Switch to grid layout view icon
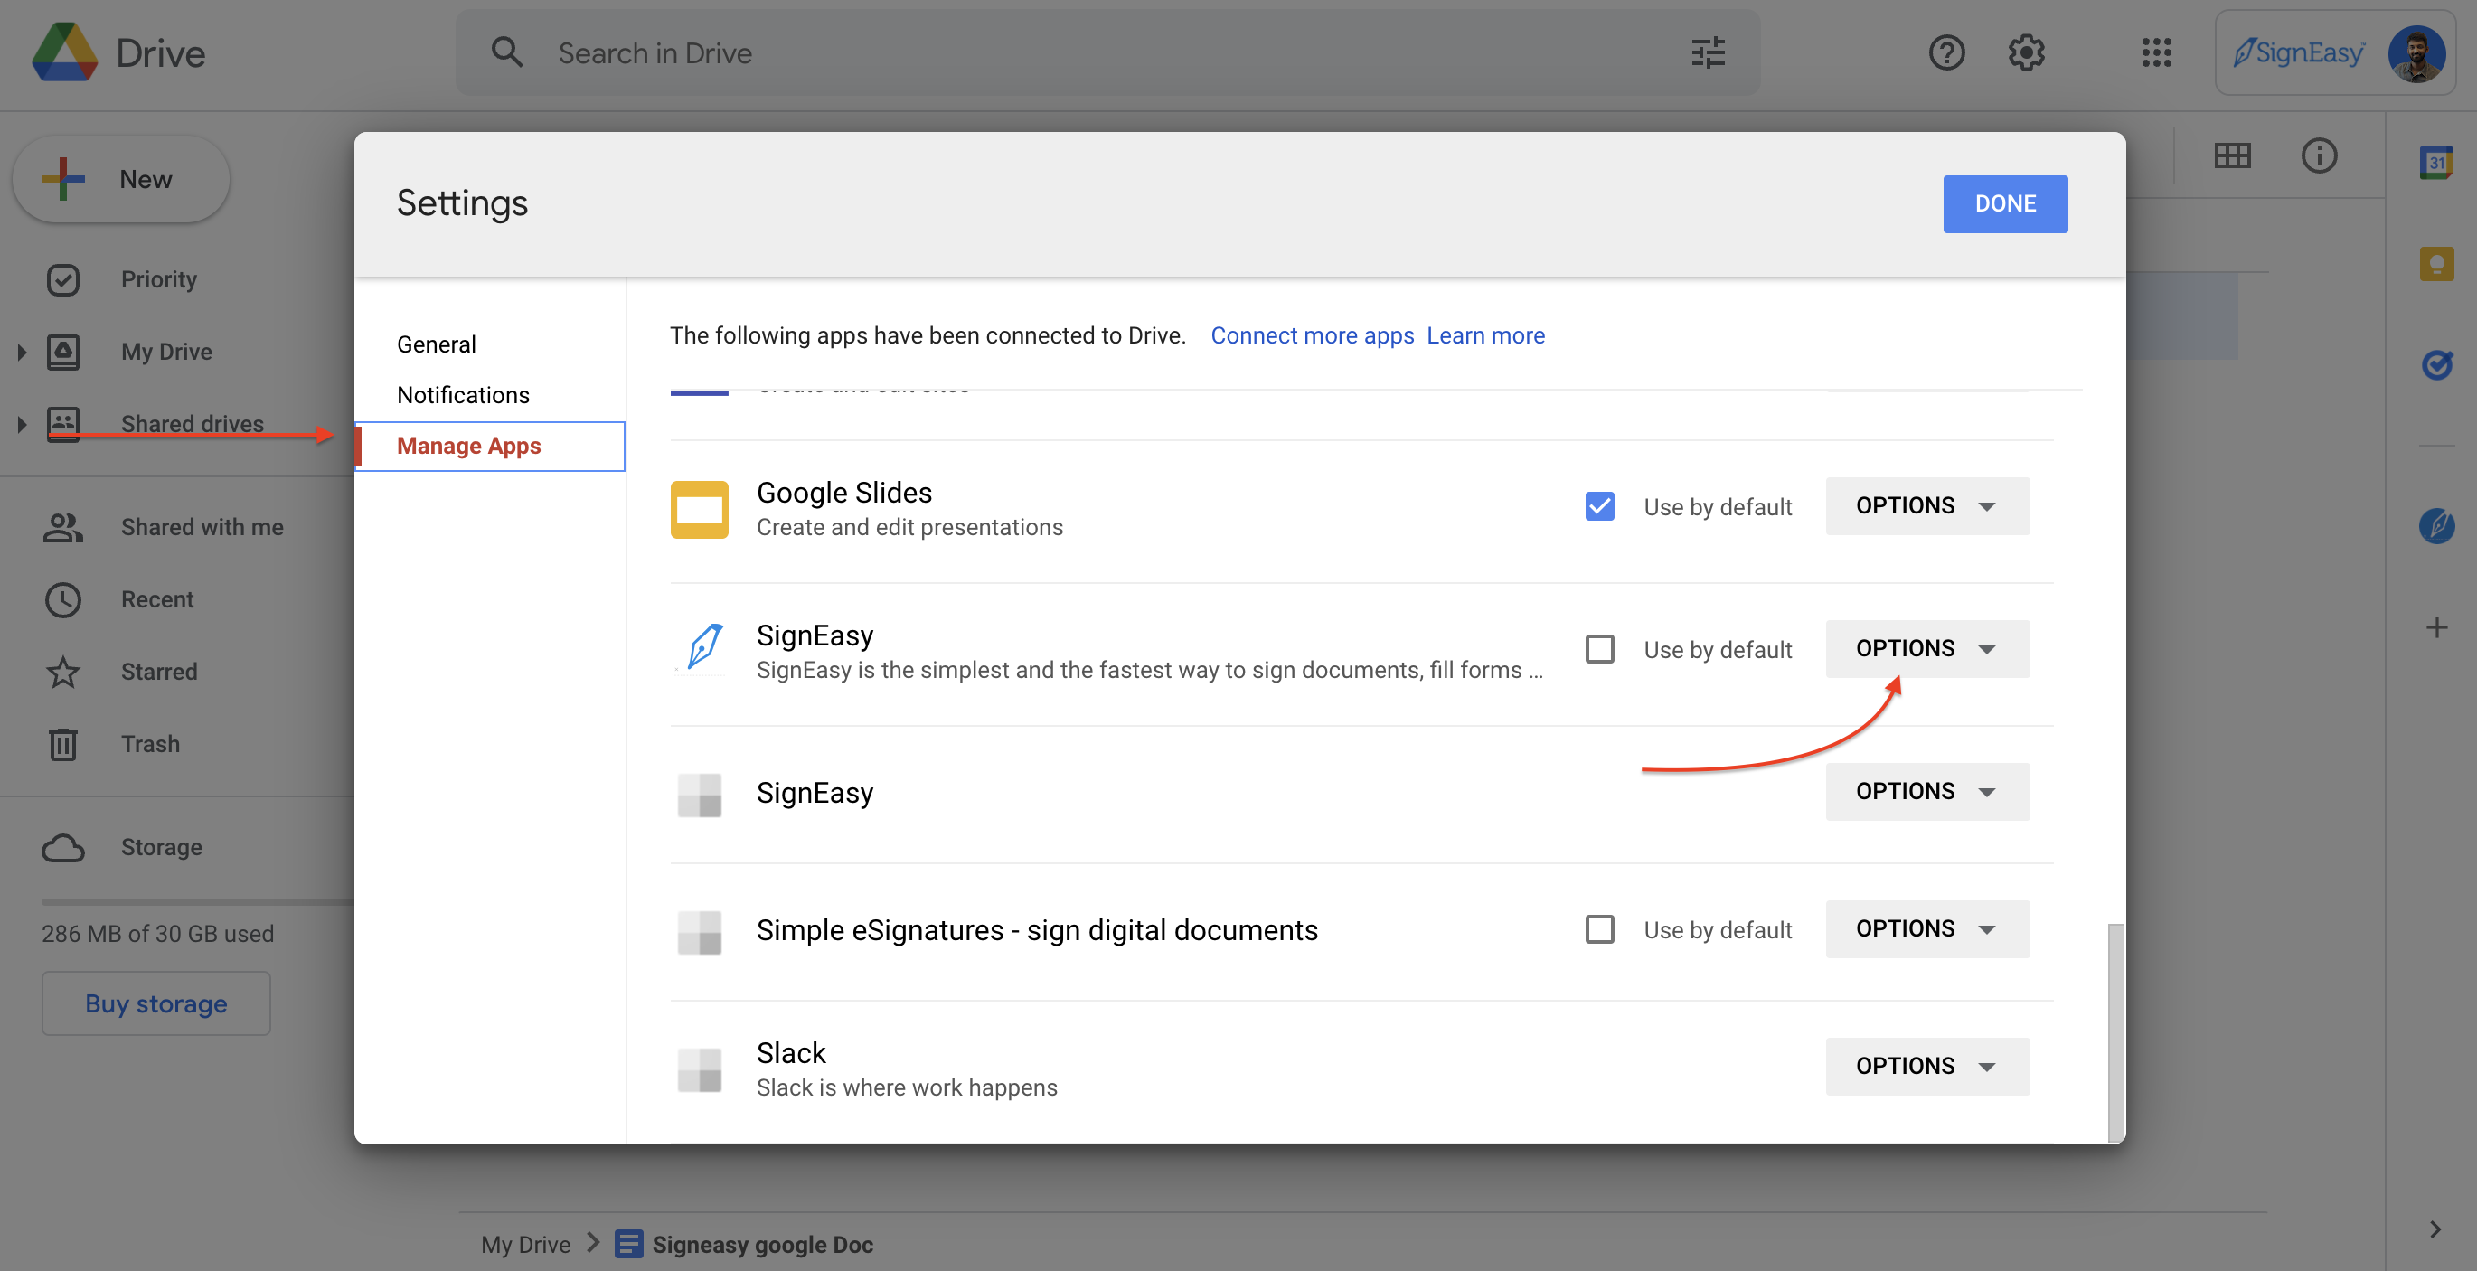The width and height of the screenshot is (2477, 1271). click(x=2232, y=155)
